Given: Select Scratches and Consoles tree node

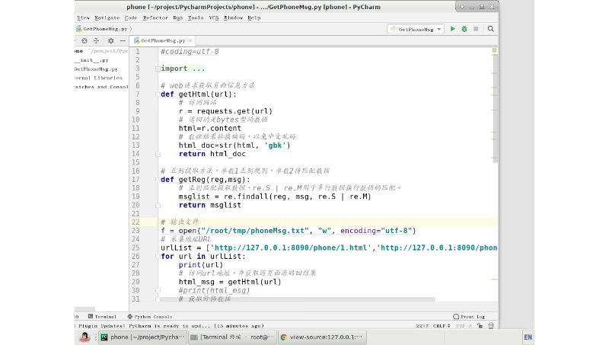Looking at the screenshot, I should (x=101, y=87).
